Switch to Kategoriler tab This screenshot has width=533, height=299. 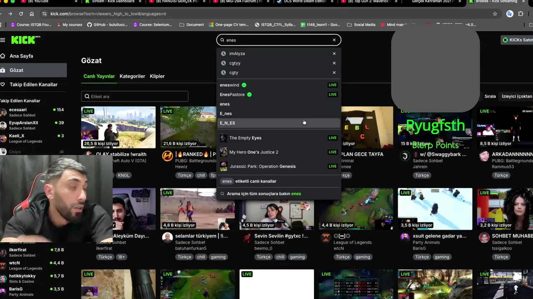coord(132,76)
